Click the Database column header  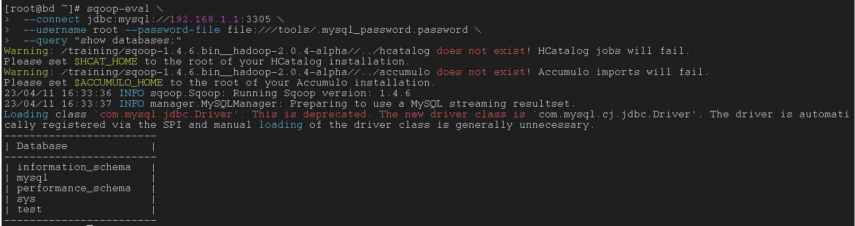coord(42,146)
